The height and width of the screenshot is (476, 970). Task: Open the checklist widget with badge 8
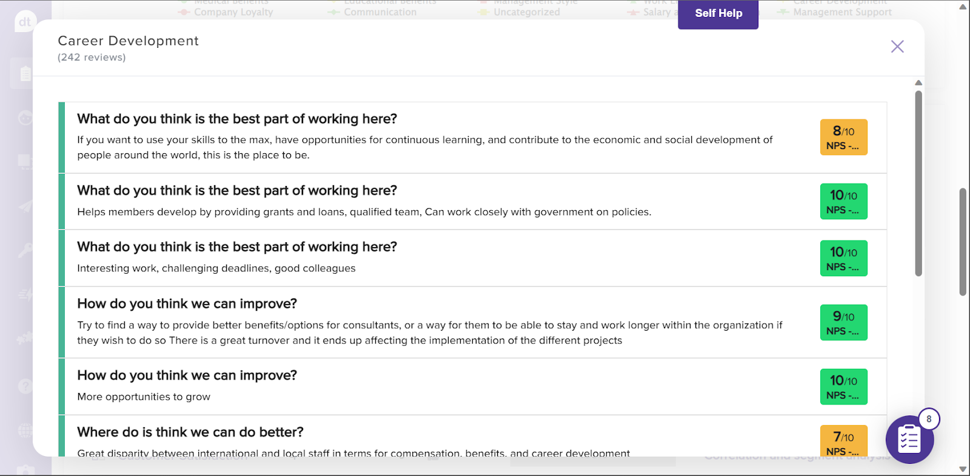click(x=909, y=440)
